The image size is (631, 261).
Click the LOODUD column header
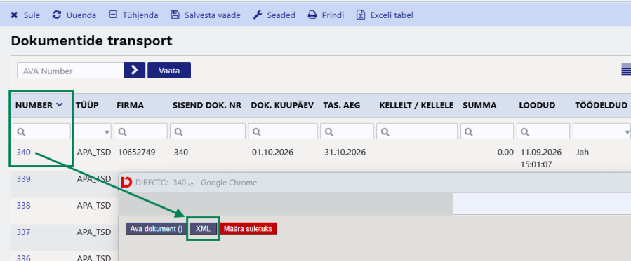(x=537, y=106)
